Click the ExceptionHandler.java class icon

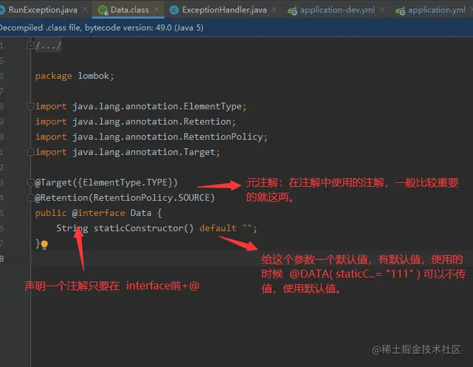click(174, 10)
